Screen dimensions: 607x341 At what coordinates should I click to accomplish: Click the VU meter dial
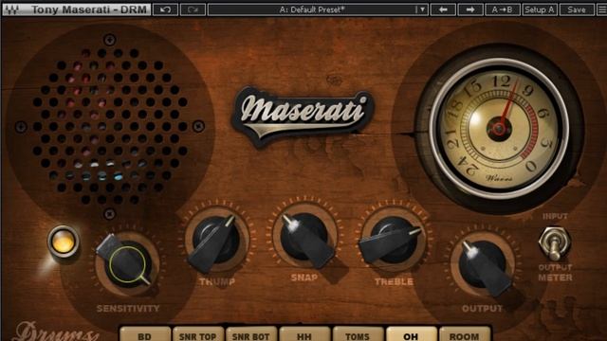pos(499,128)
